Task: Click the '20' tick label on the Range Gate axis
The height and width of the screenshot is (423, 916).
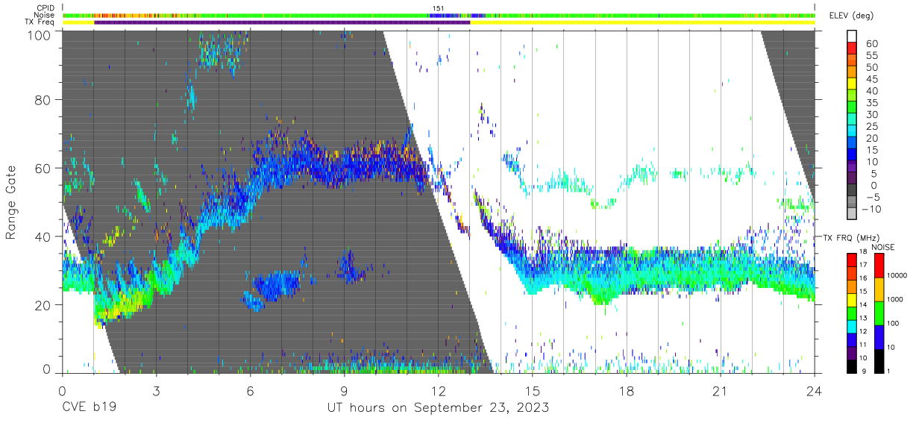Action: click(42, 305)
